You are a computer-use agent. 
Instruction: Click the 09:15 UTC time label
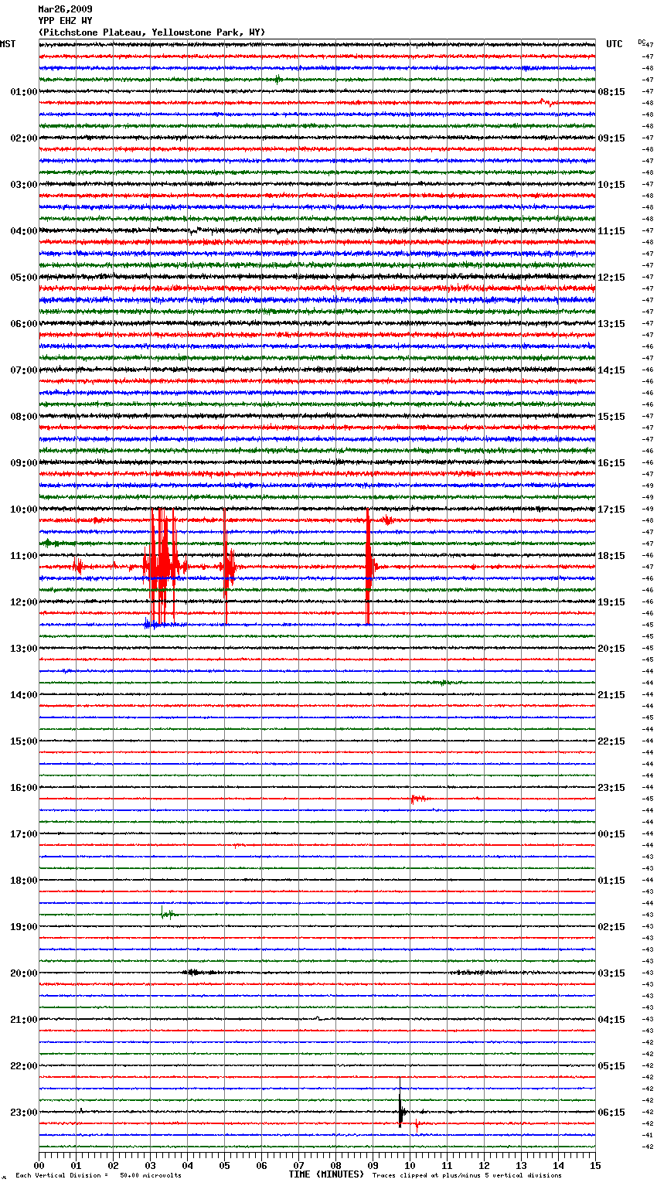(x=611, y=138)
